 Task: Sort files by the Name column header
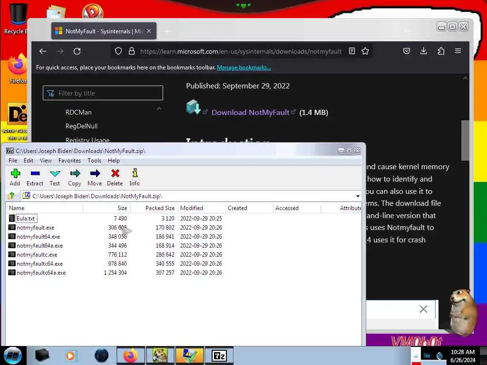[x=44, y=208]
